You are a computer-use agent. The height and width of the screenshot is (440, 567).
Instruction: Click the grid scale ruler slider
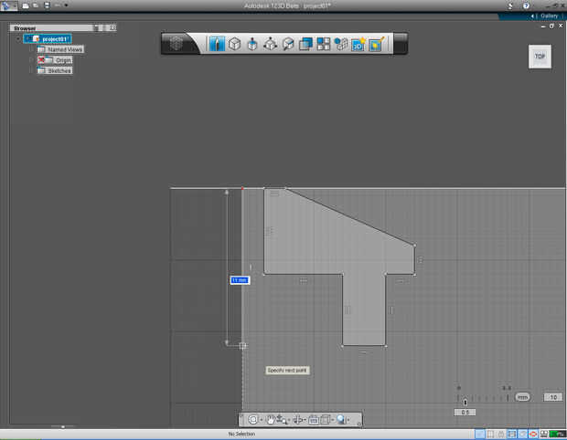(x=465, y=401)
